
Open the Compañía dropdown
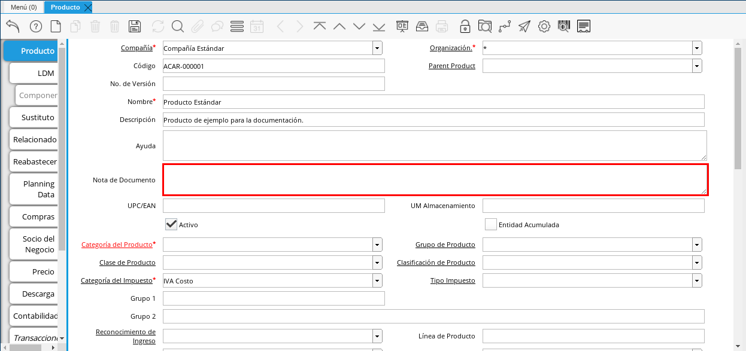[377, 48]
